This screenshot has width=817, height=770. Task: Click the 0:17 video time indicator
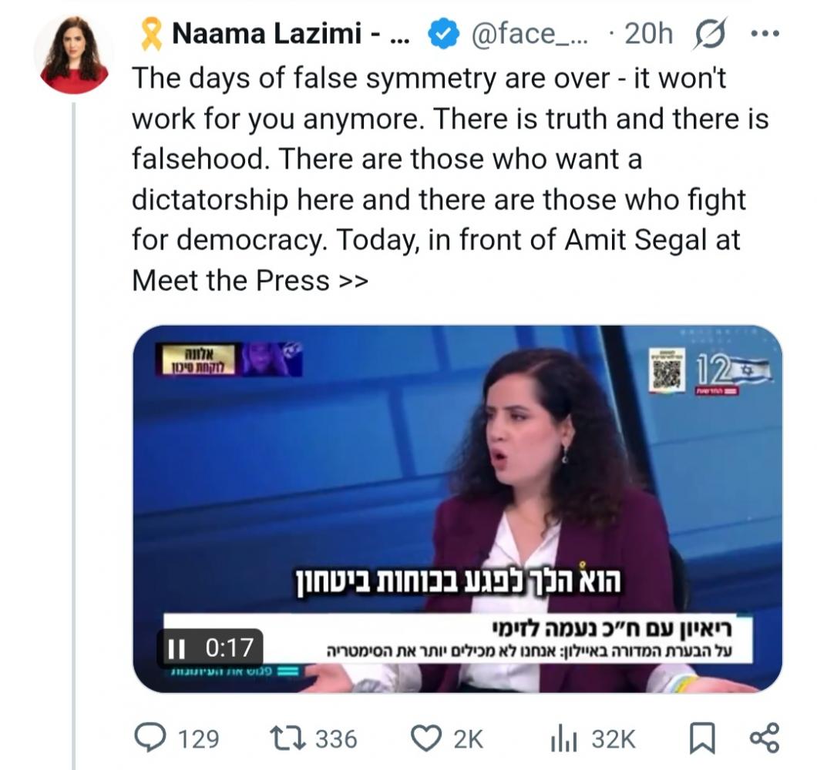click(x=229, y=648)
